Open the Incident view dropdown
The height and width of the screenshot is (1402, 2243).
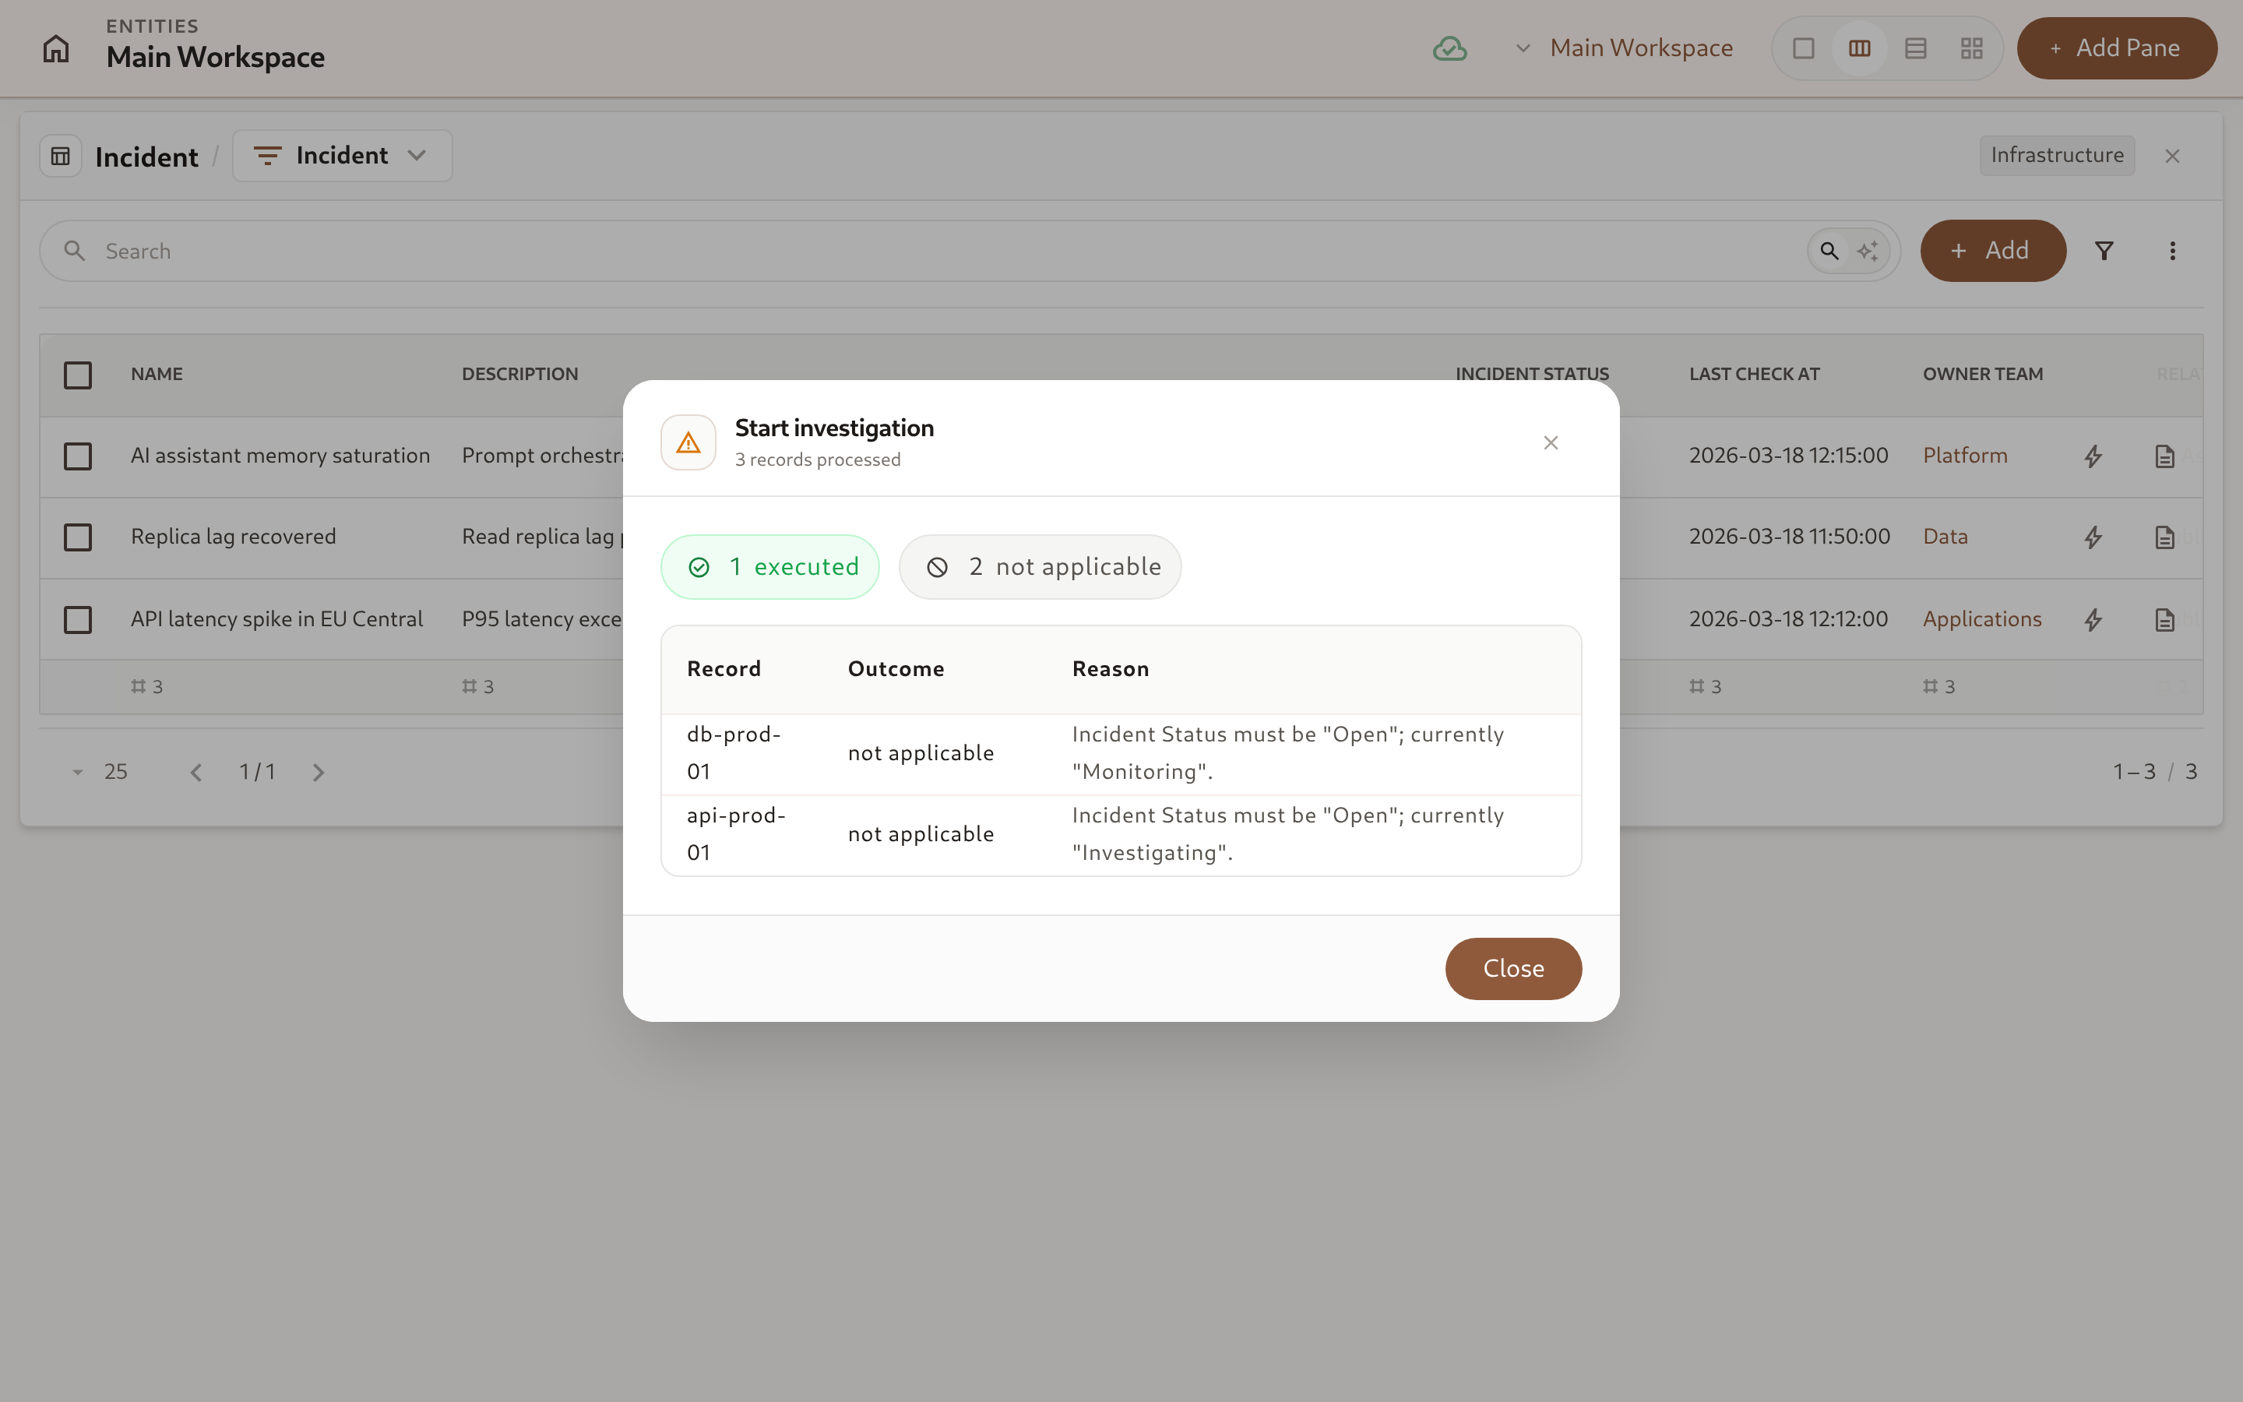coord(342,156)
